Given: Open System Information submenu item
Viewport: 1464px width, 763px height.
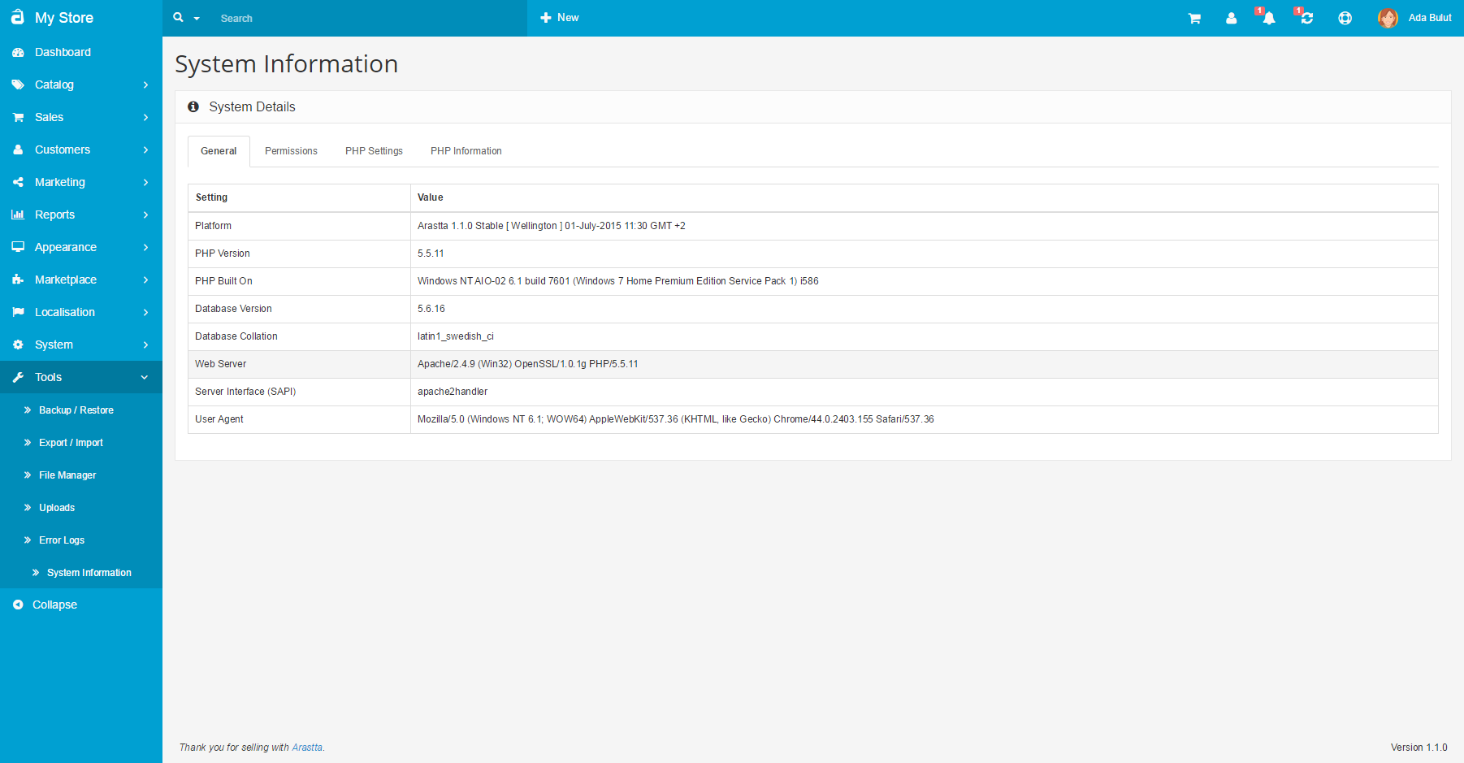Looking at the screenshot, I should pos(89,573).
